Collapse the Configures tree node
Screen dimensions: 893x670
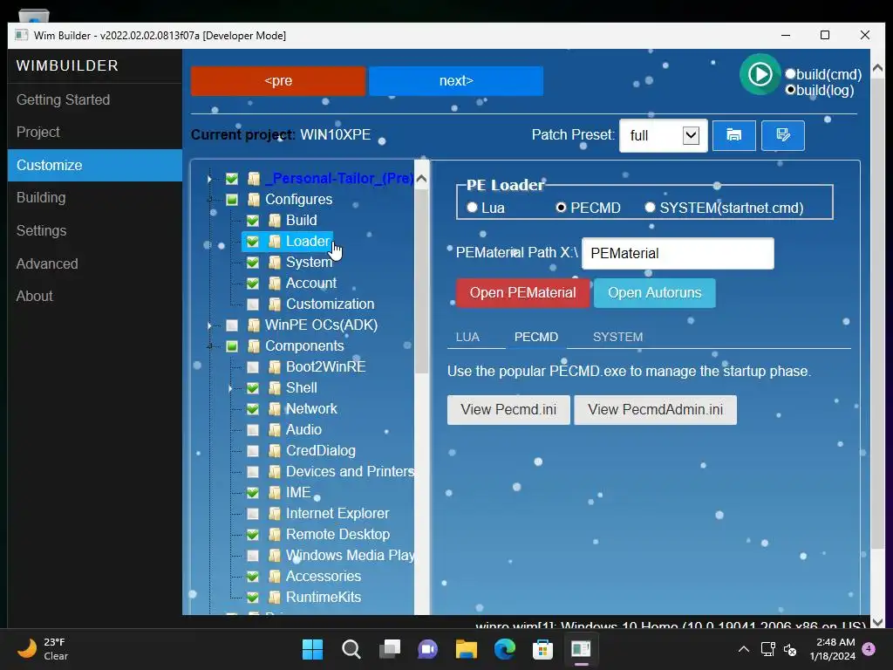tap(209, 200)
